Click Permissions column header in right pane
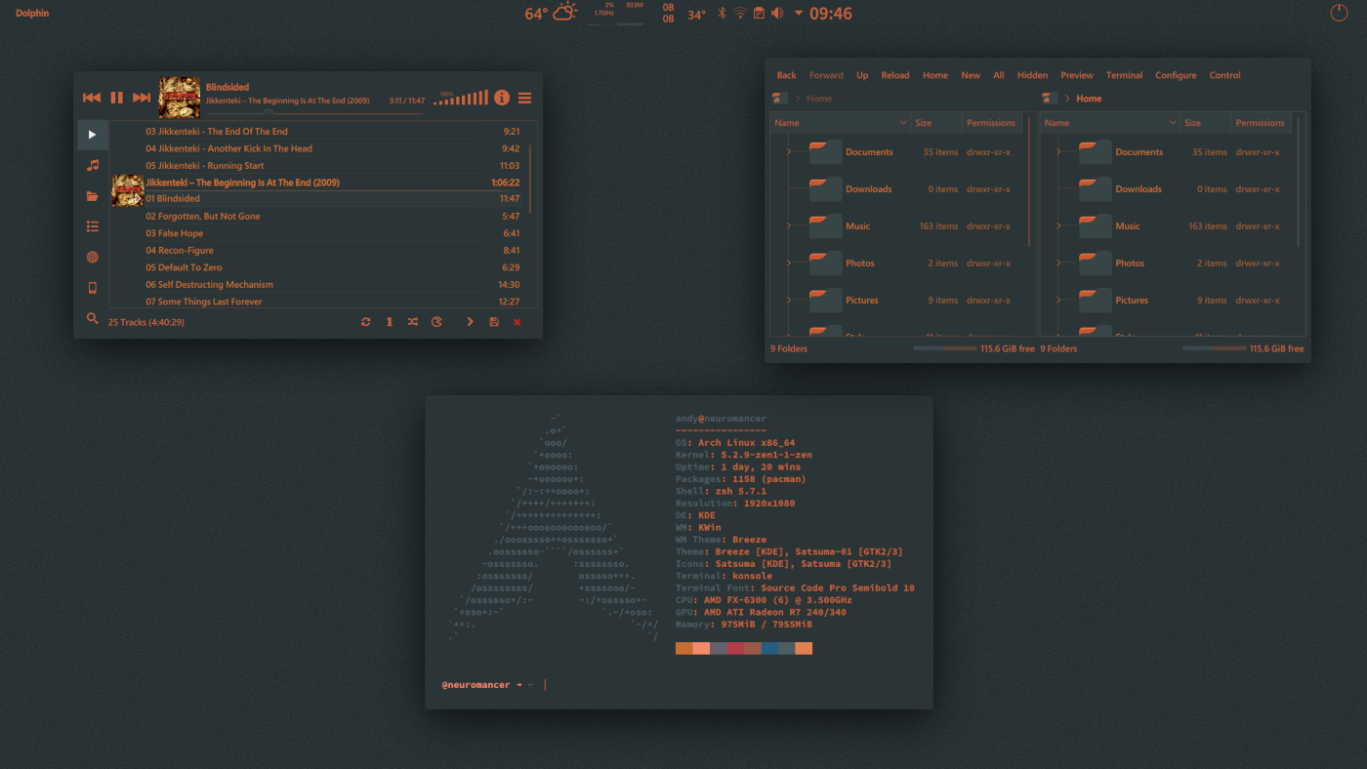 tap(1261, 123)
